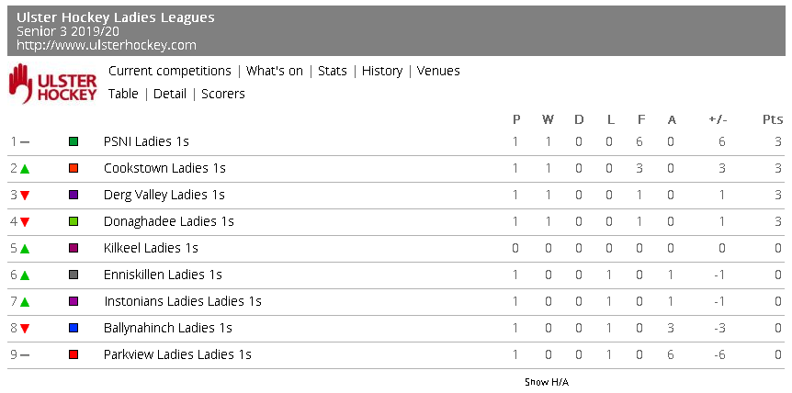Click the Ulster Hockey red hand logo
Image resolution: width=792 pixels, height=393 pixels.
point(52,83)
